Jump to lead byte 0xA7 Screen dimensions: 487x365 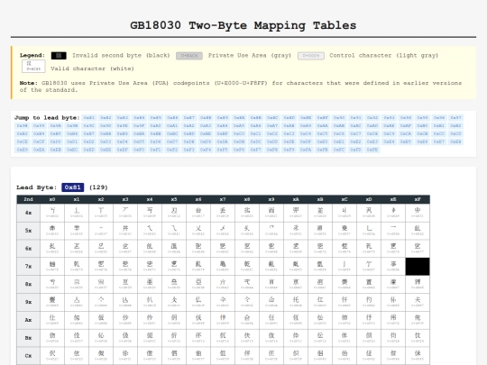[x=272, y=125]
